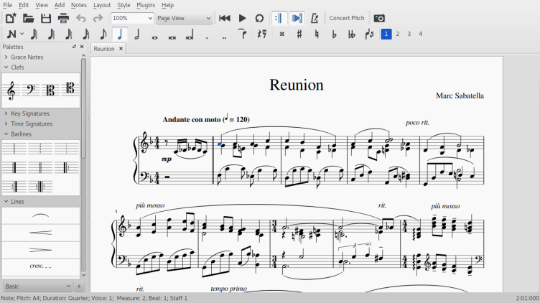Select the bass clef in palette
Viewport: 540px width, 303px height.
tap(31, 90)
